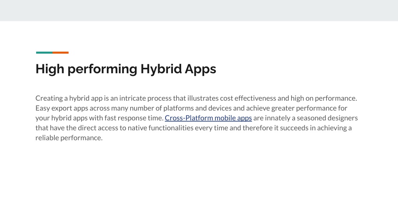Click the word "Hybrid" in the heading

click(x=161, y=69)
